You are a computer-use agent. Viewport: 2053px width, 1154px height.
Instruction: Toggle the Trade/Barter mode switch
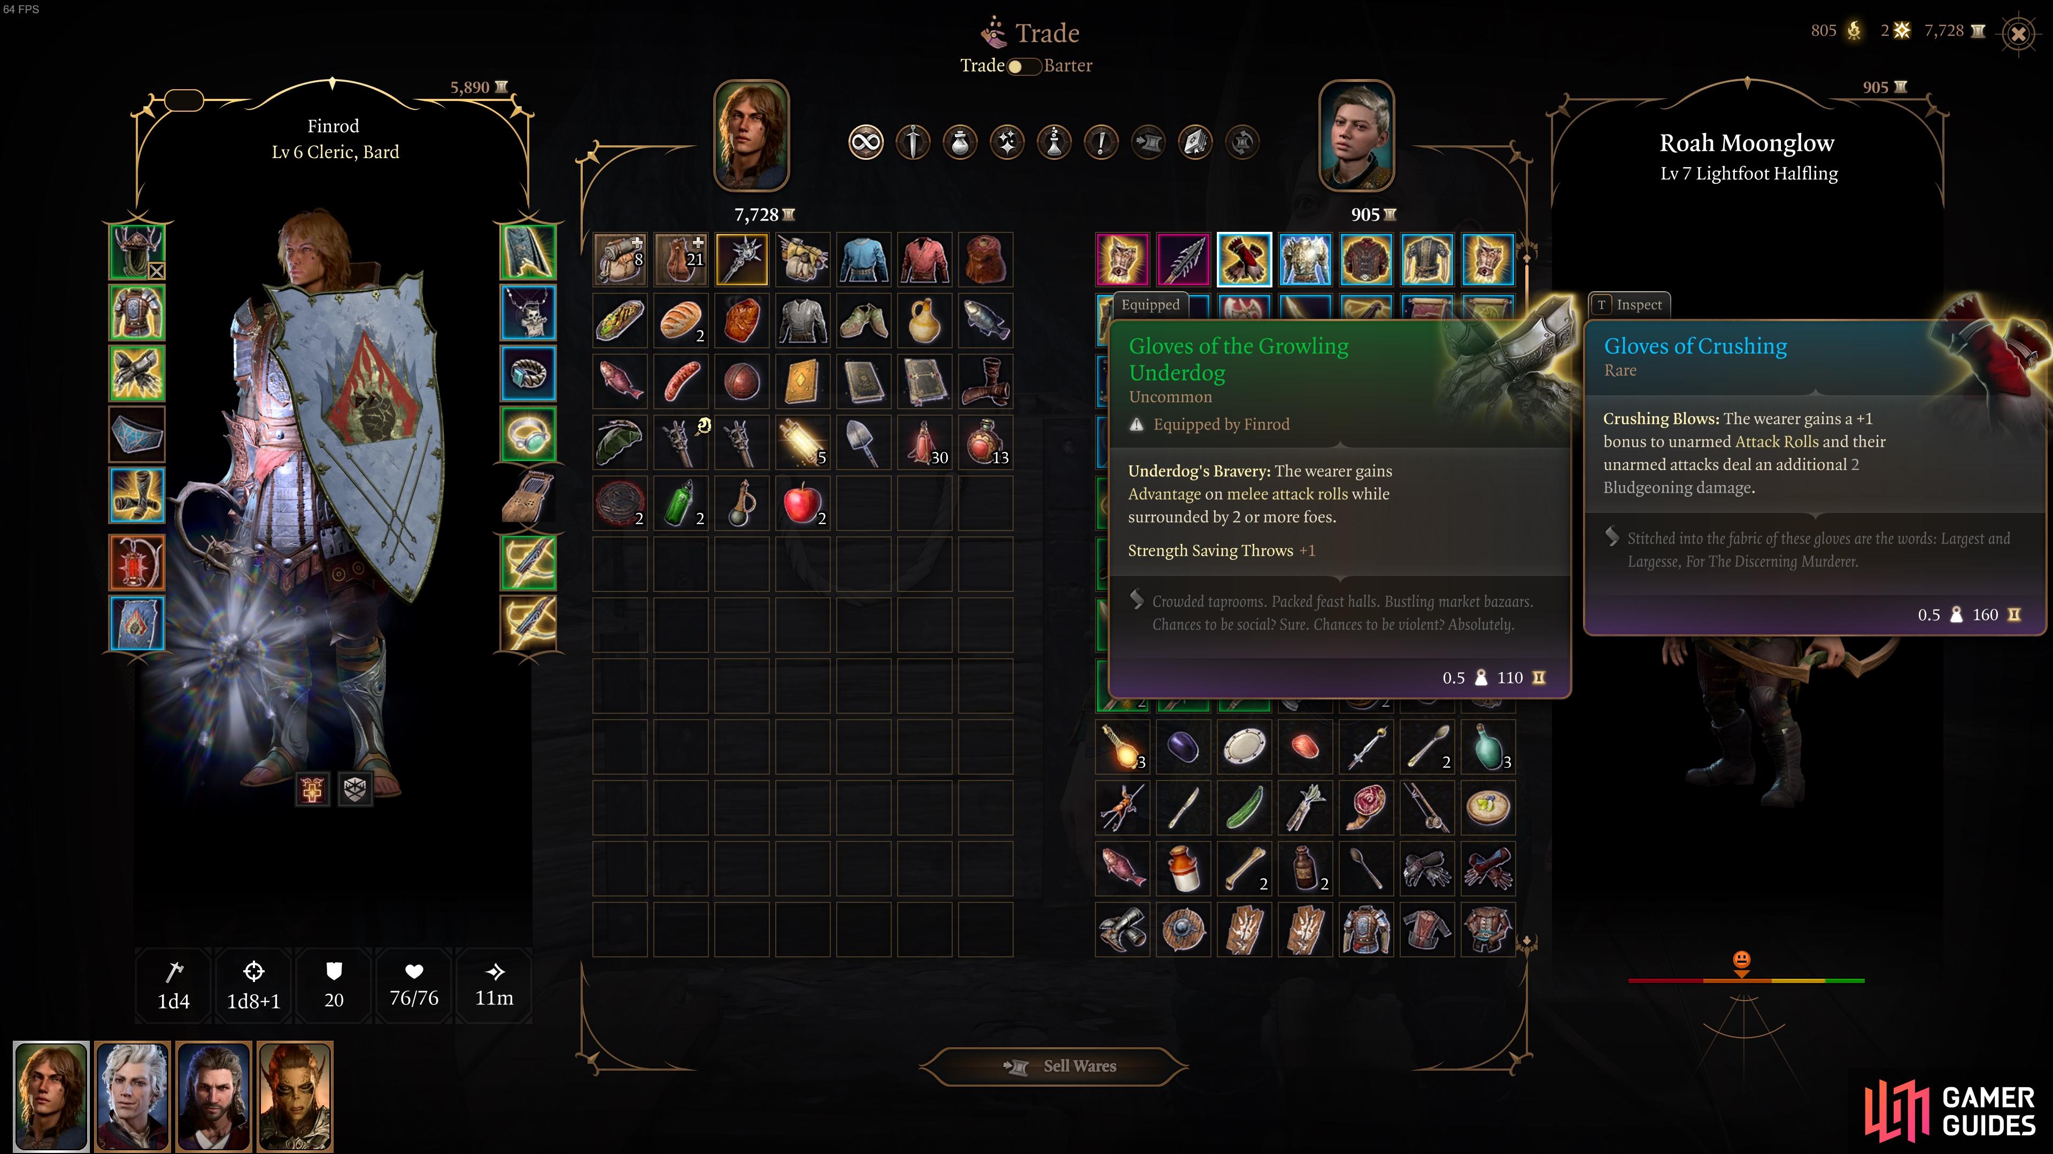point(1023,66)
